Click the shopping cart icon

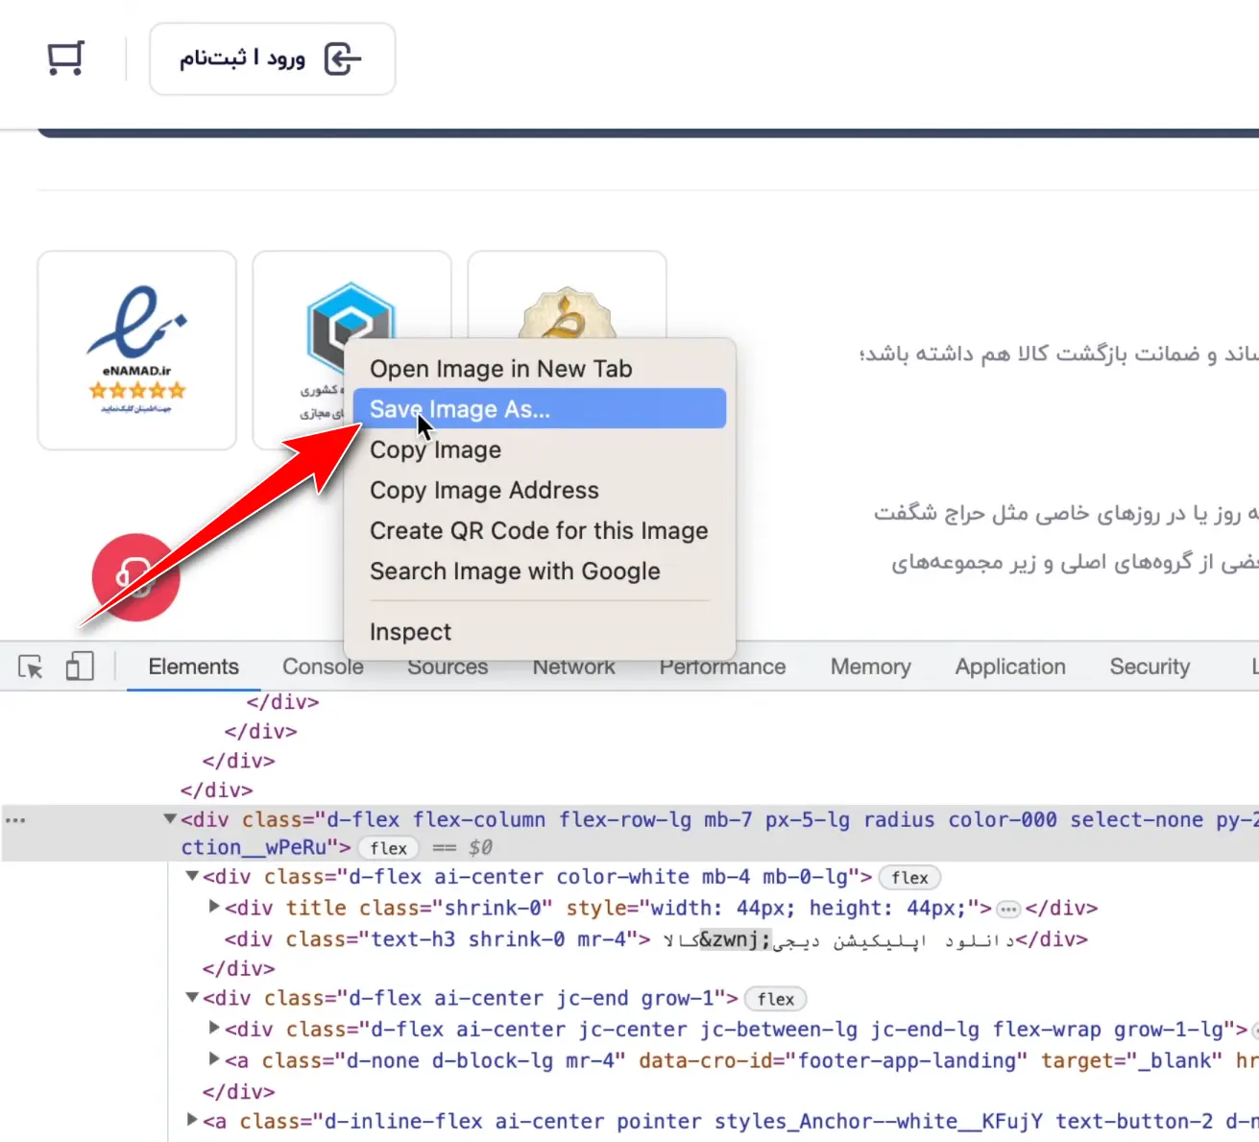(x=65, y=59)
